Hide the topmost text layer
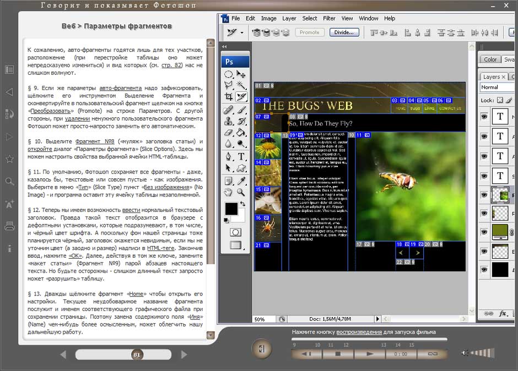This screenshot has height=371, width=518. (x=484, y=116)
